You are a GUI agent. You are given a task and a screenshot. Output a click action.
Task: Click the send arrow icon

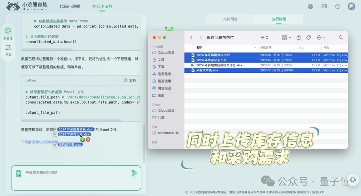tap(134, 173)
